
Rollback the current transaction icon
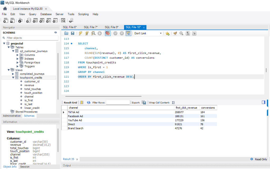(x=122, y=33)
